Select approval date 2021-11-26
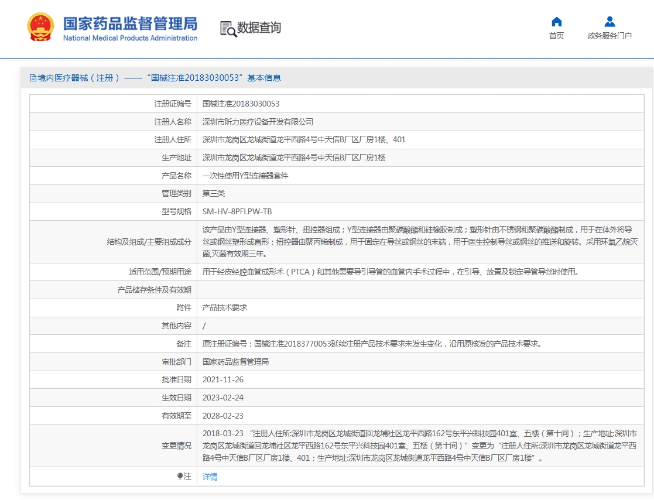Image resolution: width=654 pixels, height=500 pixels. coord(222,379)
